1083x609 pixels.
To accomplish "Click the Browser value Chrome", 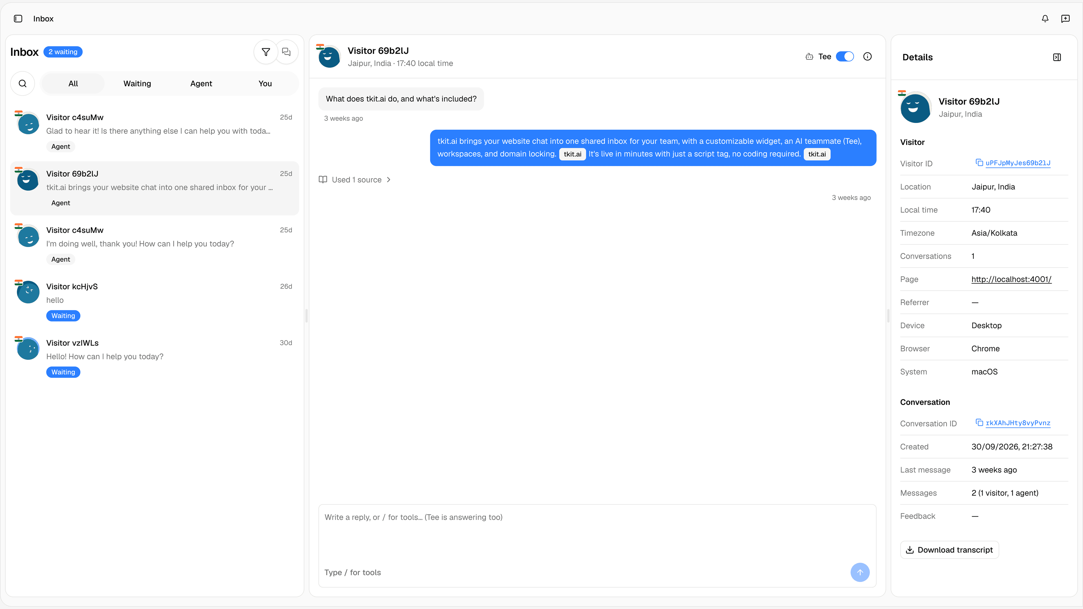I will [985, 348].
